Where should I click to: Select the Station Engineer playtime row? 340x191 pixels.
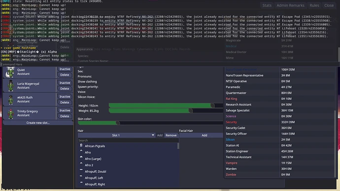(280, 151)
